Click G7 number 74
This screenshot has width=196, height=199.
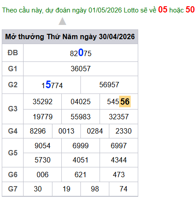tap(124, 189)
